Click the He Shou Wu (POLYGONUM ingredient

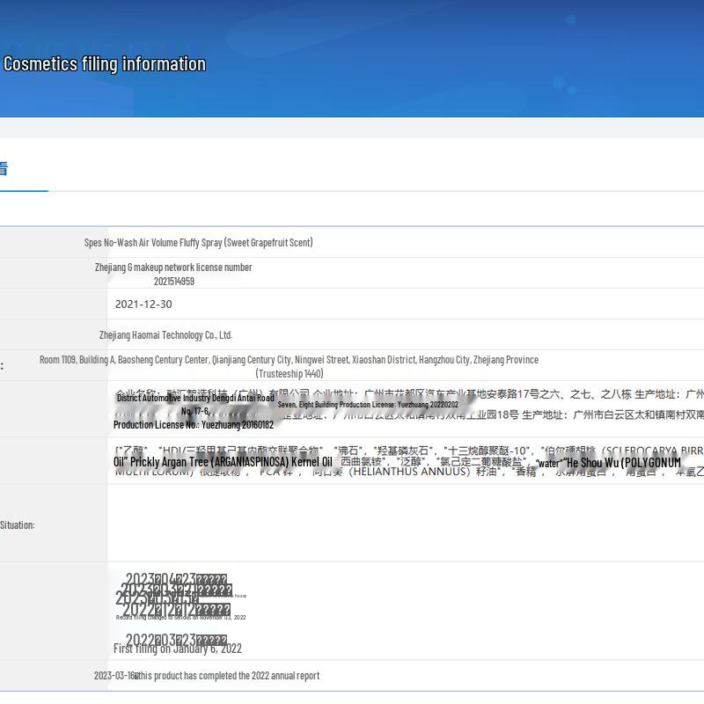pyautogui.click(x=623, y=462)
